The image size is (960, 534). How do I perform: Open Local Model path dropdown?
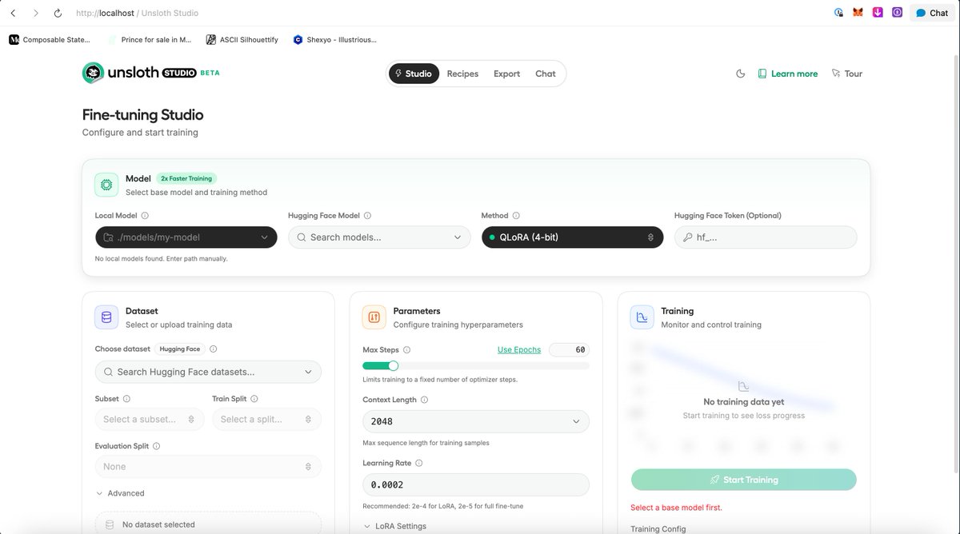[186, 237]
